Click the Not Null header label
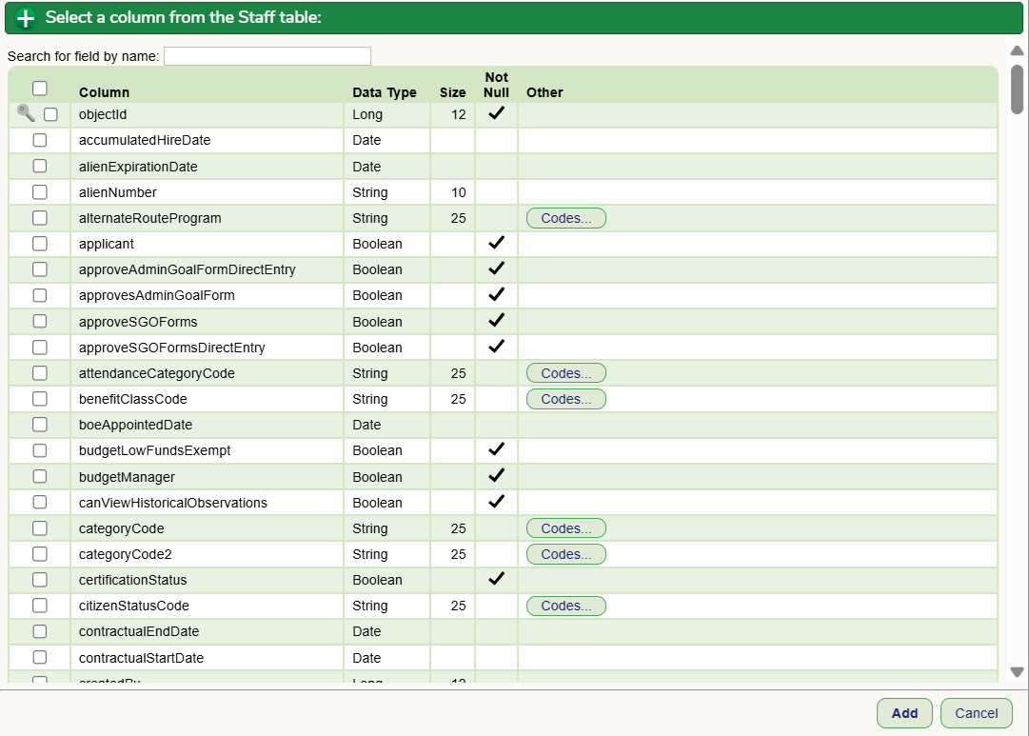The width and height of the screenshot is (1029, 736). point(496,85)
